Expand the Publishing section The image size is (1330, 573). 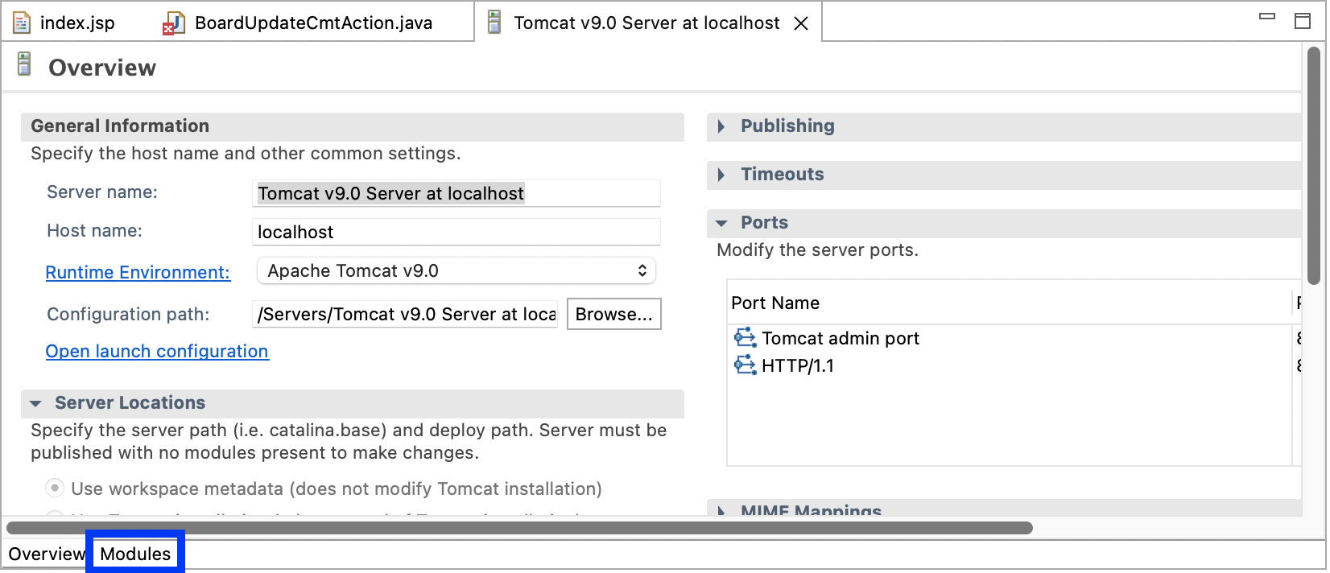721,126
